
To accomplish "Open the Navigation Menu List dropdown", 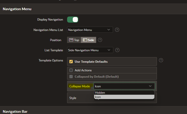I will 90,30.
